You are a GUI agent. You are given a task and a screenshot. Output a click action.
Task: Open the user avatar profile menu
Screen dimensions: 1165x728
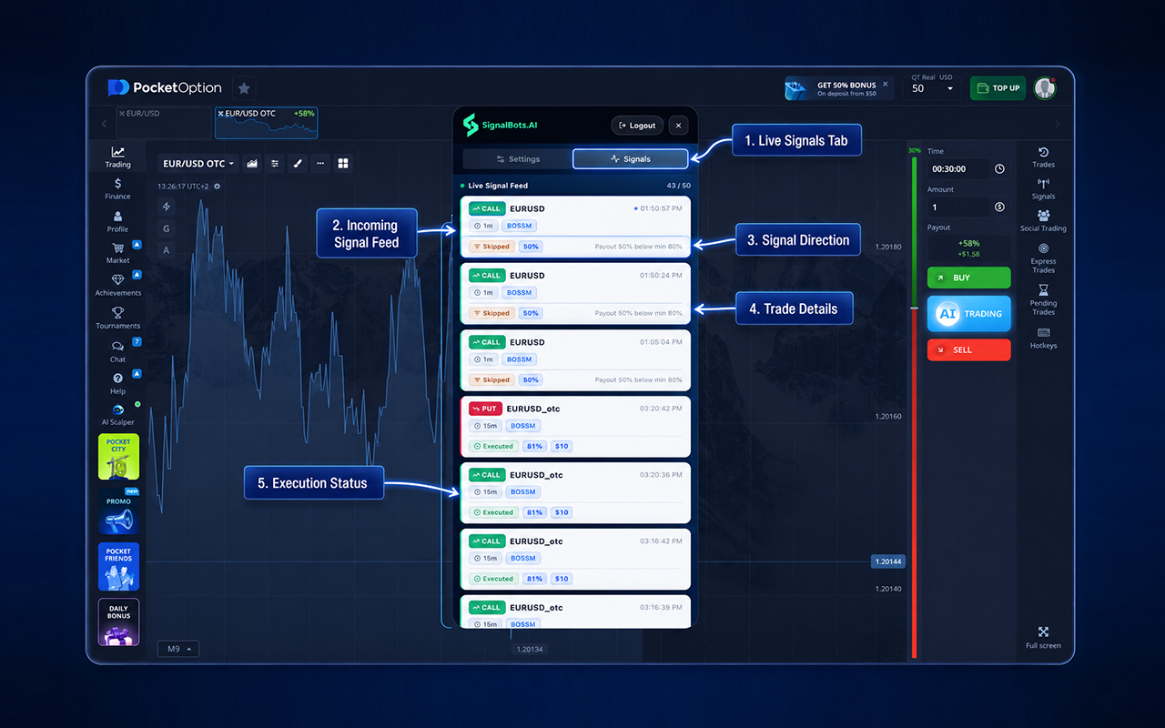[x=1045, y=88]
